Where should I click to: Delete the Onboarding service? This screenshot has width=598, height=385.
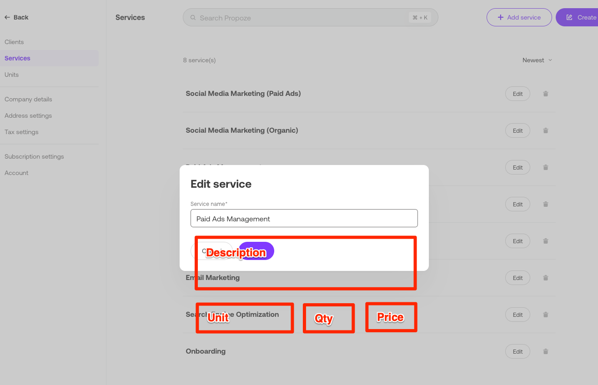pyautogui.click(x=546, y=351)
